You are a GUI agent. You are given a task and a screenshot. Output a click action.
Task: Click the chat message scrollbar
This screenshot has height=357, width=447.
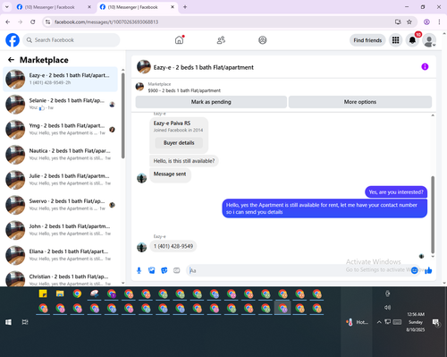(x=433, y=215)
